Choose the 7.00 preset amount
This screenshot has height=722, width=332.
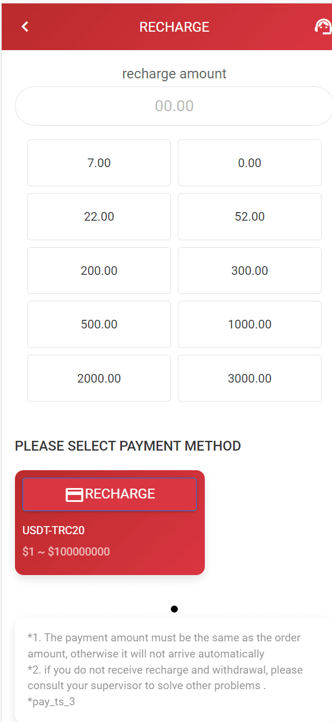click(x=99, y=163)
